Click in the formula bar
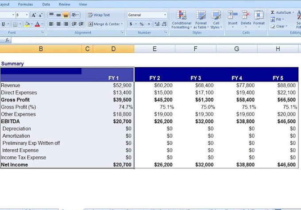The image size is (301, 210). (156, 40)
